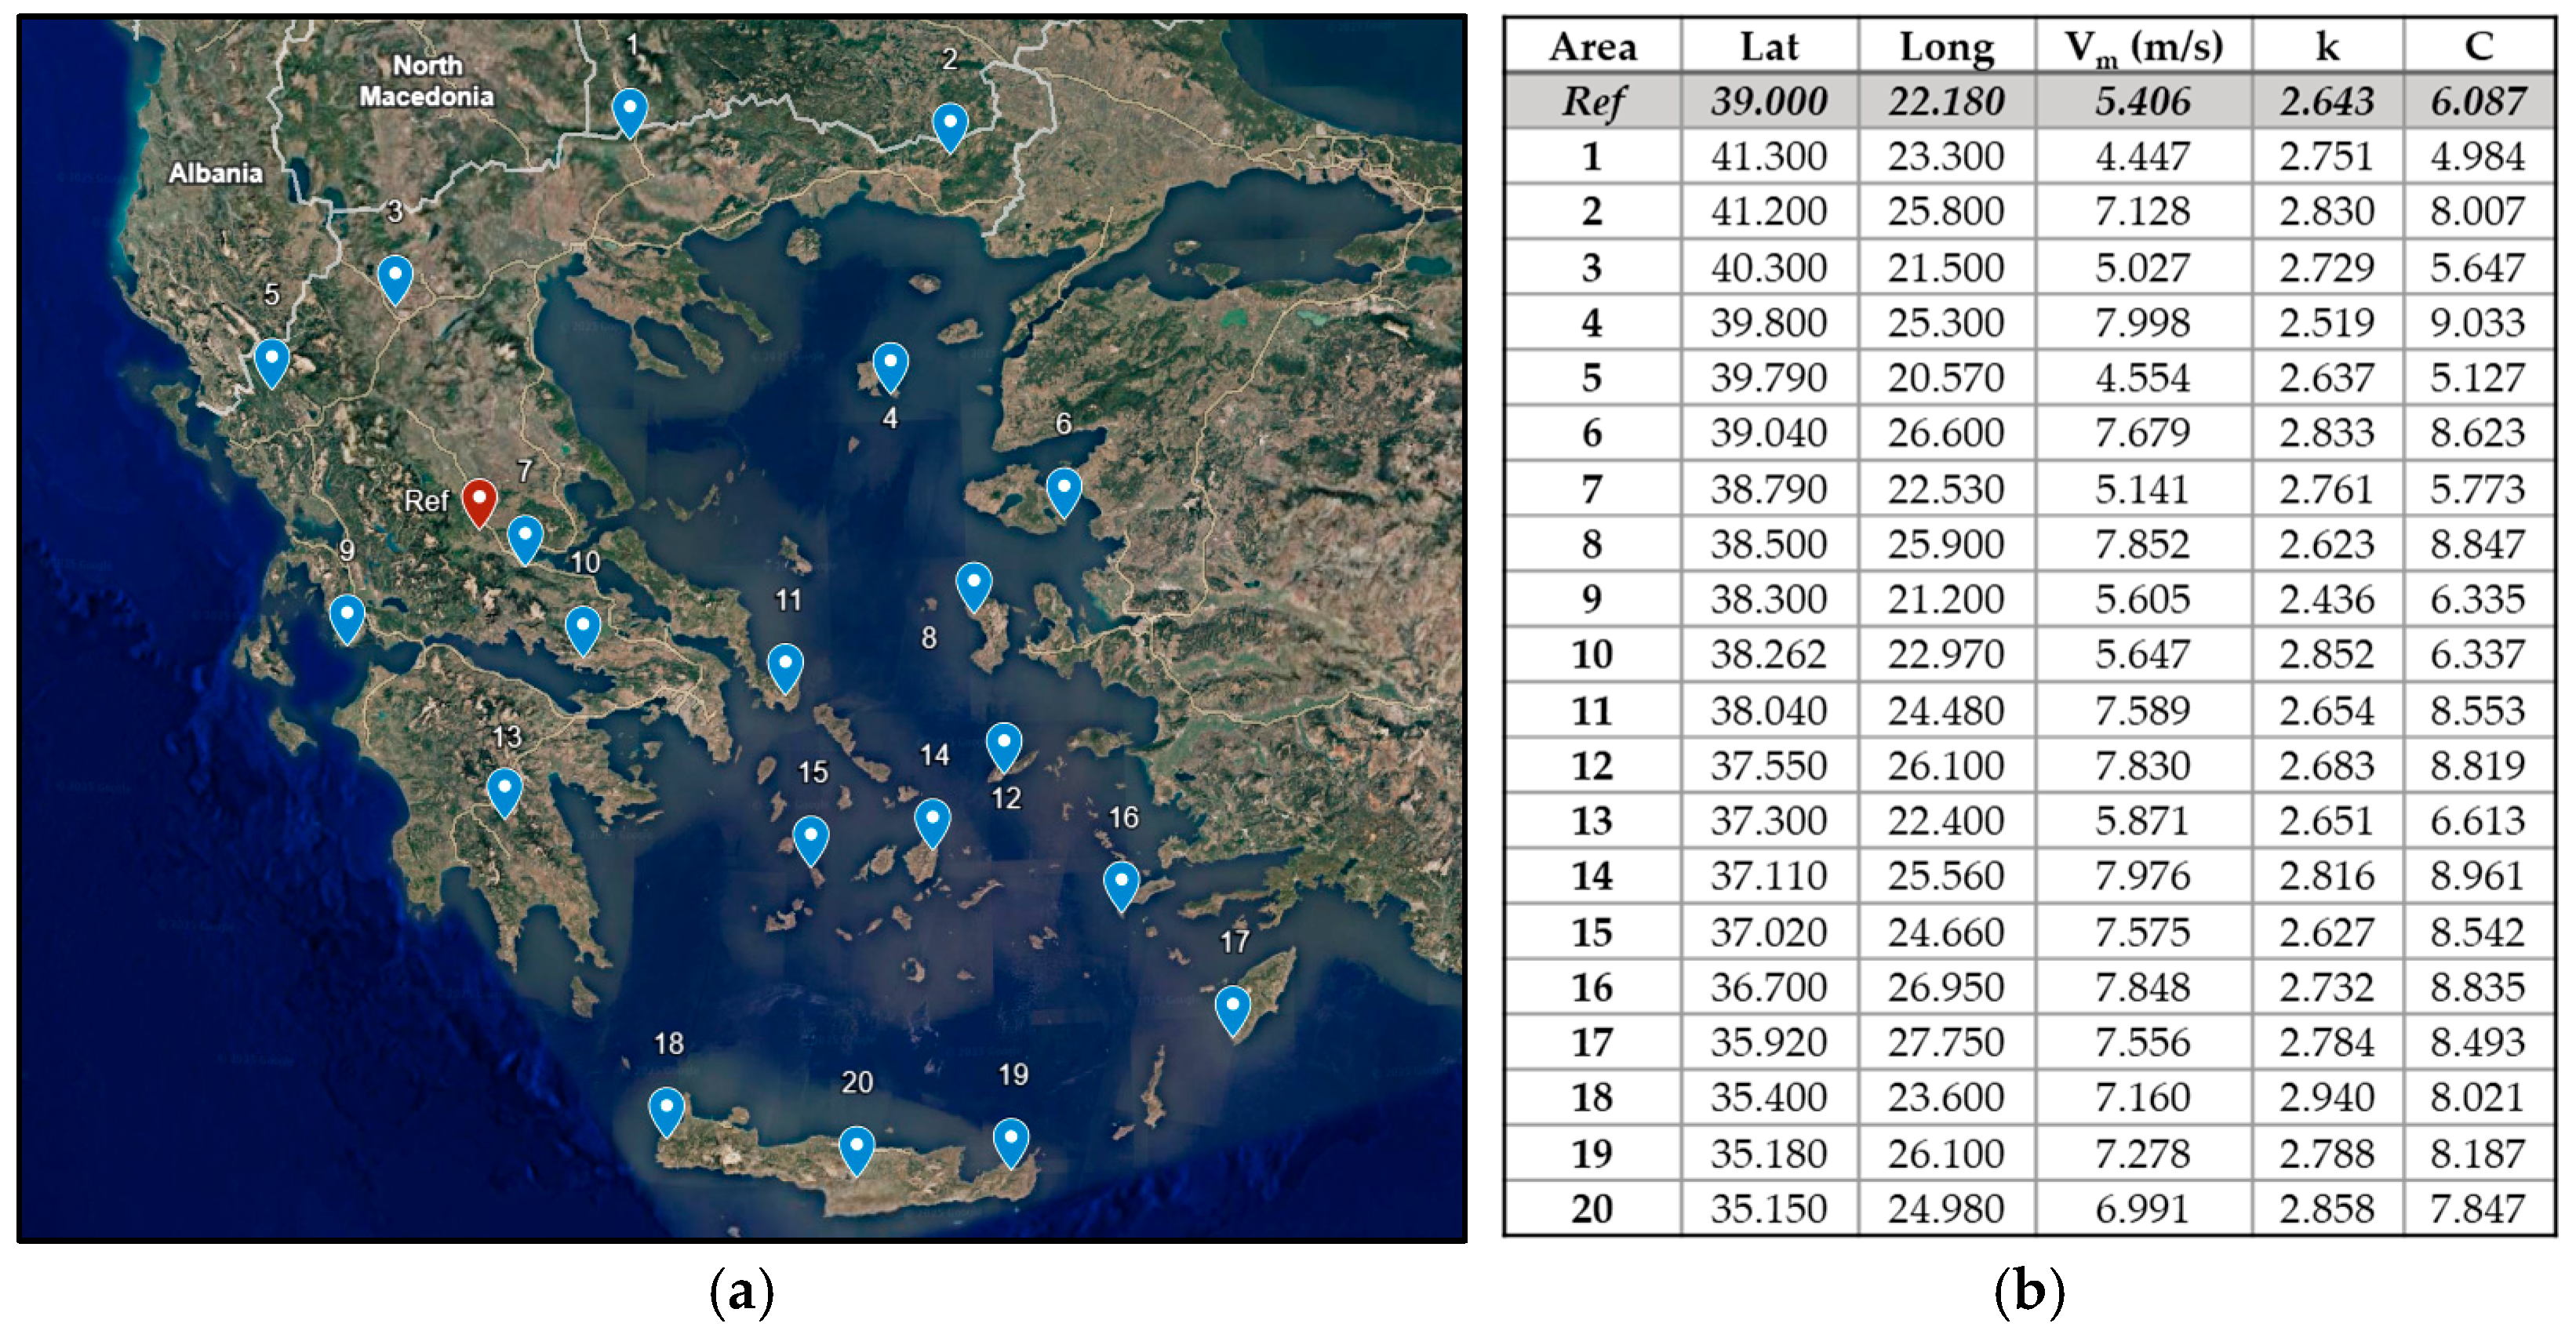Click the Area column header
This screenshot has width=2576, height=1338.
(x=1592, y=47)
